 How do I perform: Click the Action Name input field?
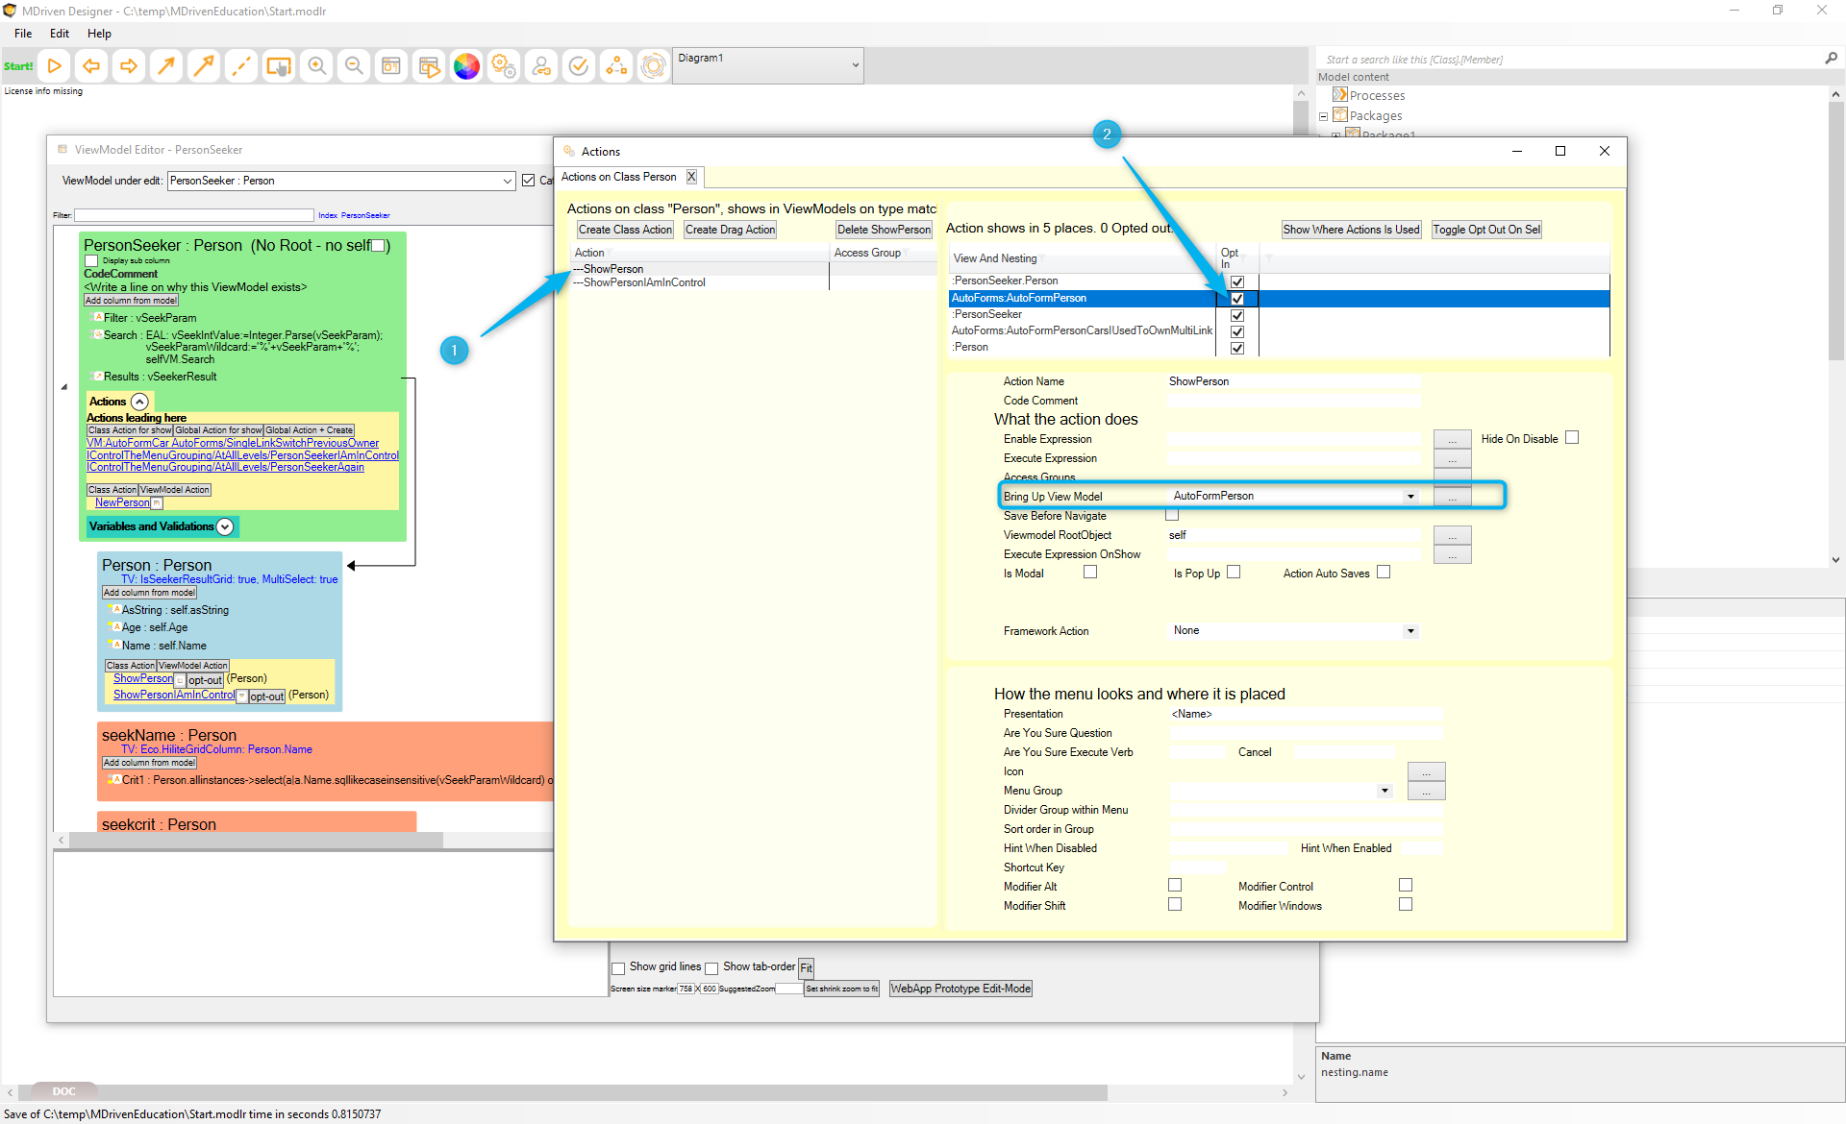click(x=1292, y=381)
